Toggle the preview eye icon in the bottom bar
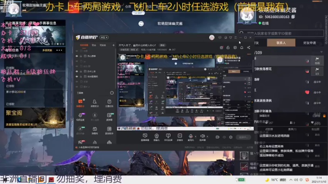Viewport: 328px width, 184px height. (224, 137)
